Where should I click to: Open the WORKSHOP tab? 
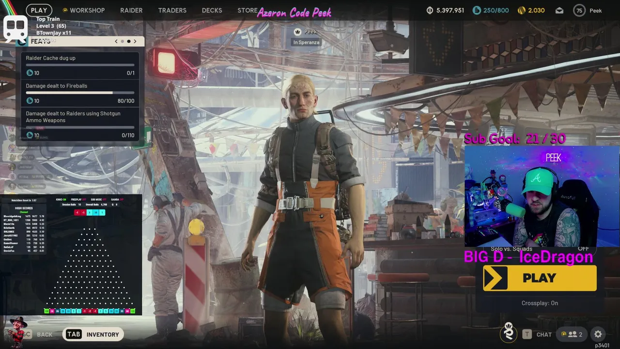point(87,10)
